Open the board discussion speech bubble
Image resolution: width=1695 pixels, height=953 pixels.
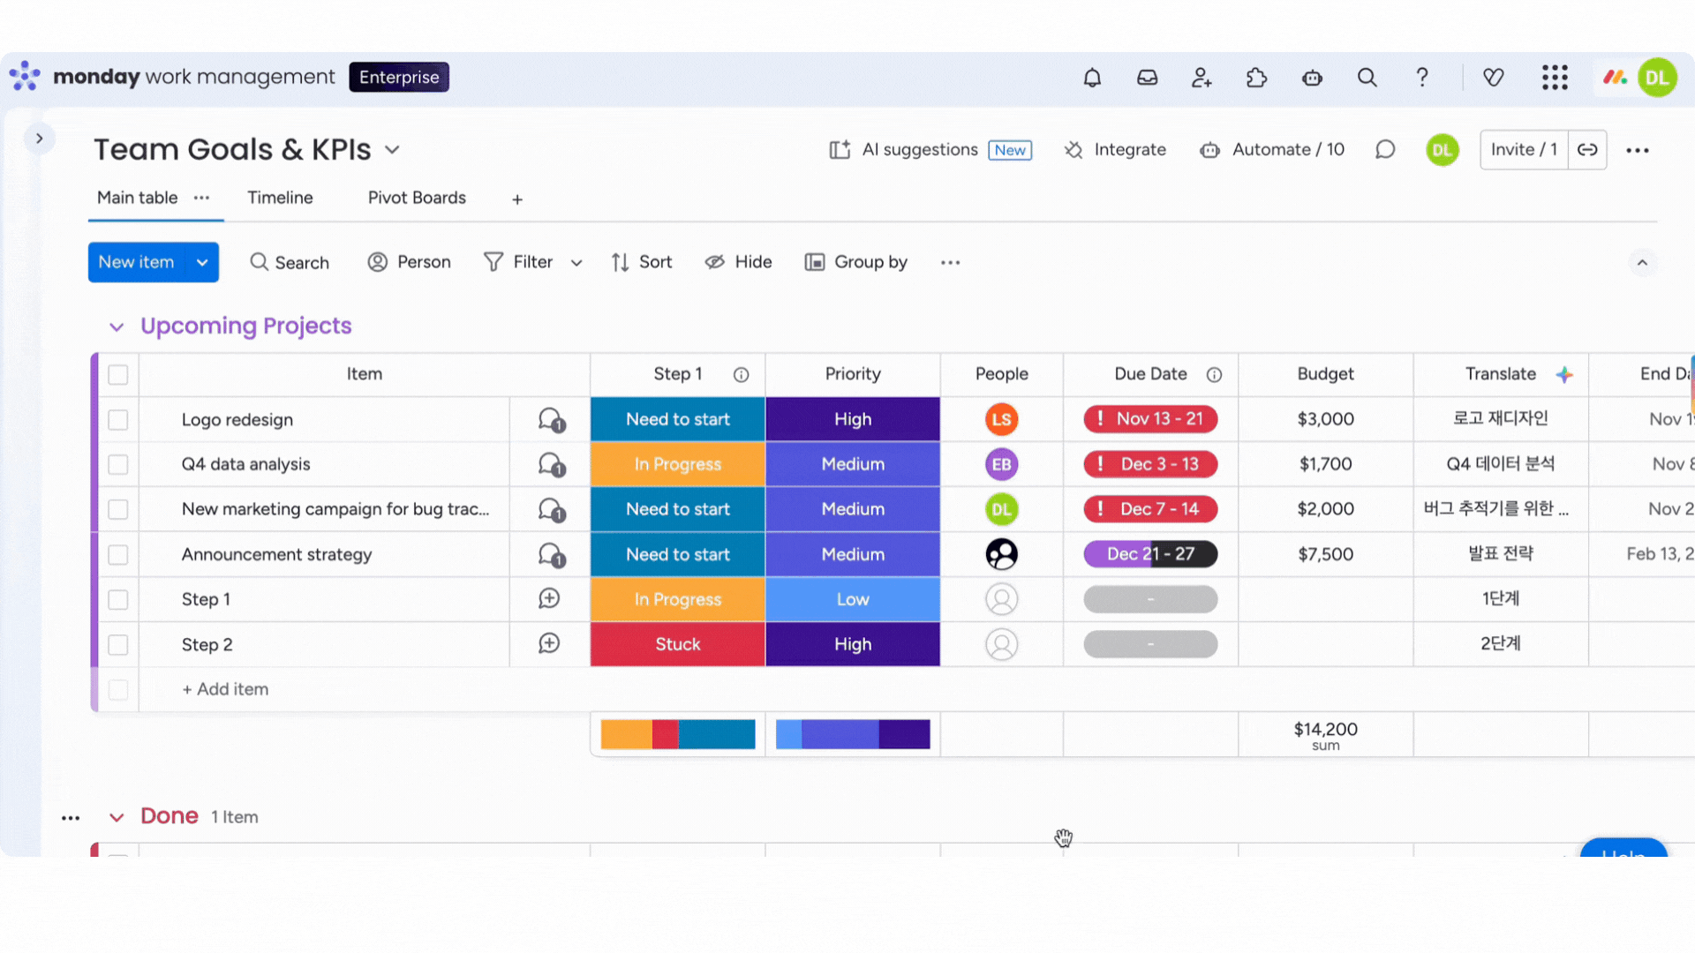pos(1385,150)
